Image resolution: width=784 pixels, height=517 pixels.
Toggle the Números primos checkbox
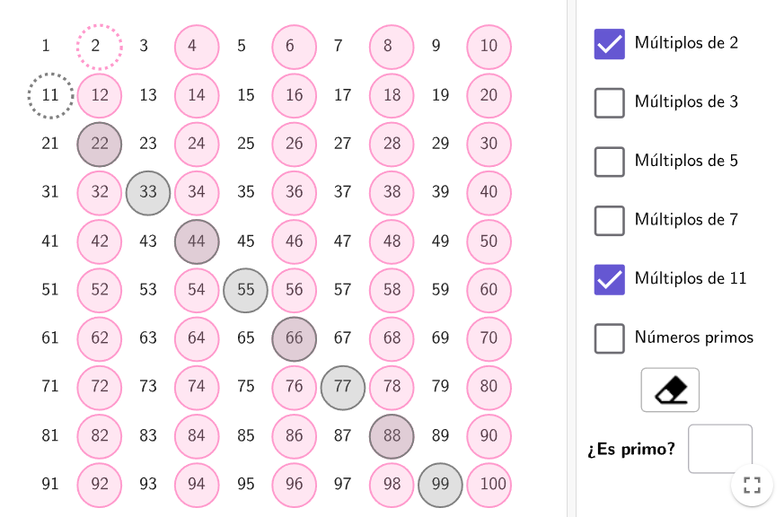coord(609,338)
